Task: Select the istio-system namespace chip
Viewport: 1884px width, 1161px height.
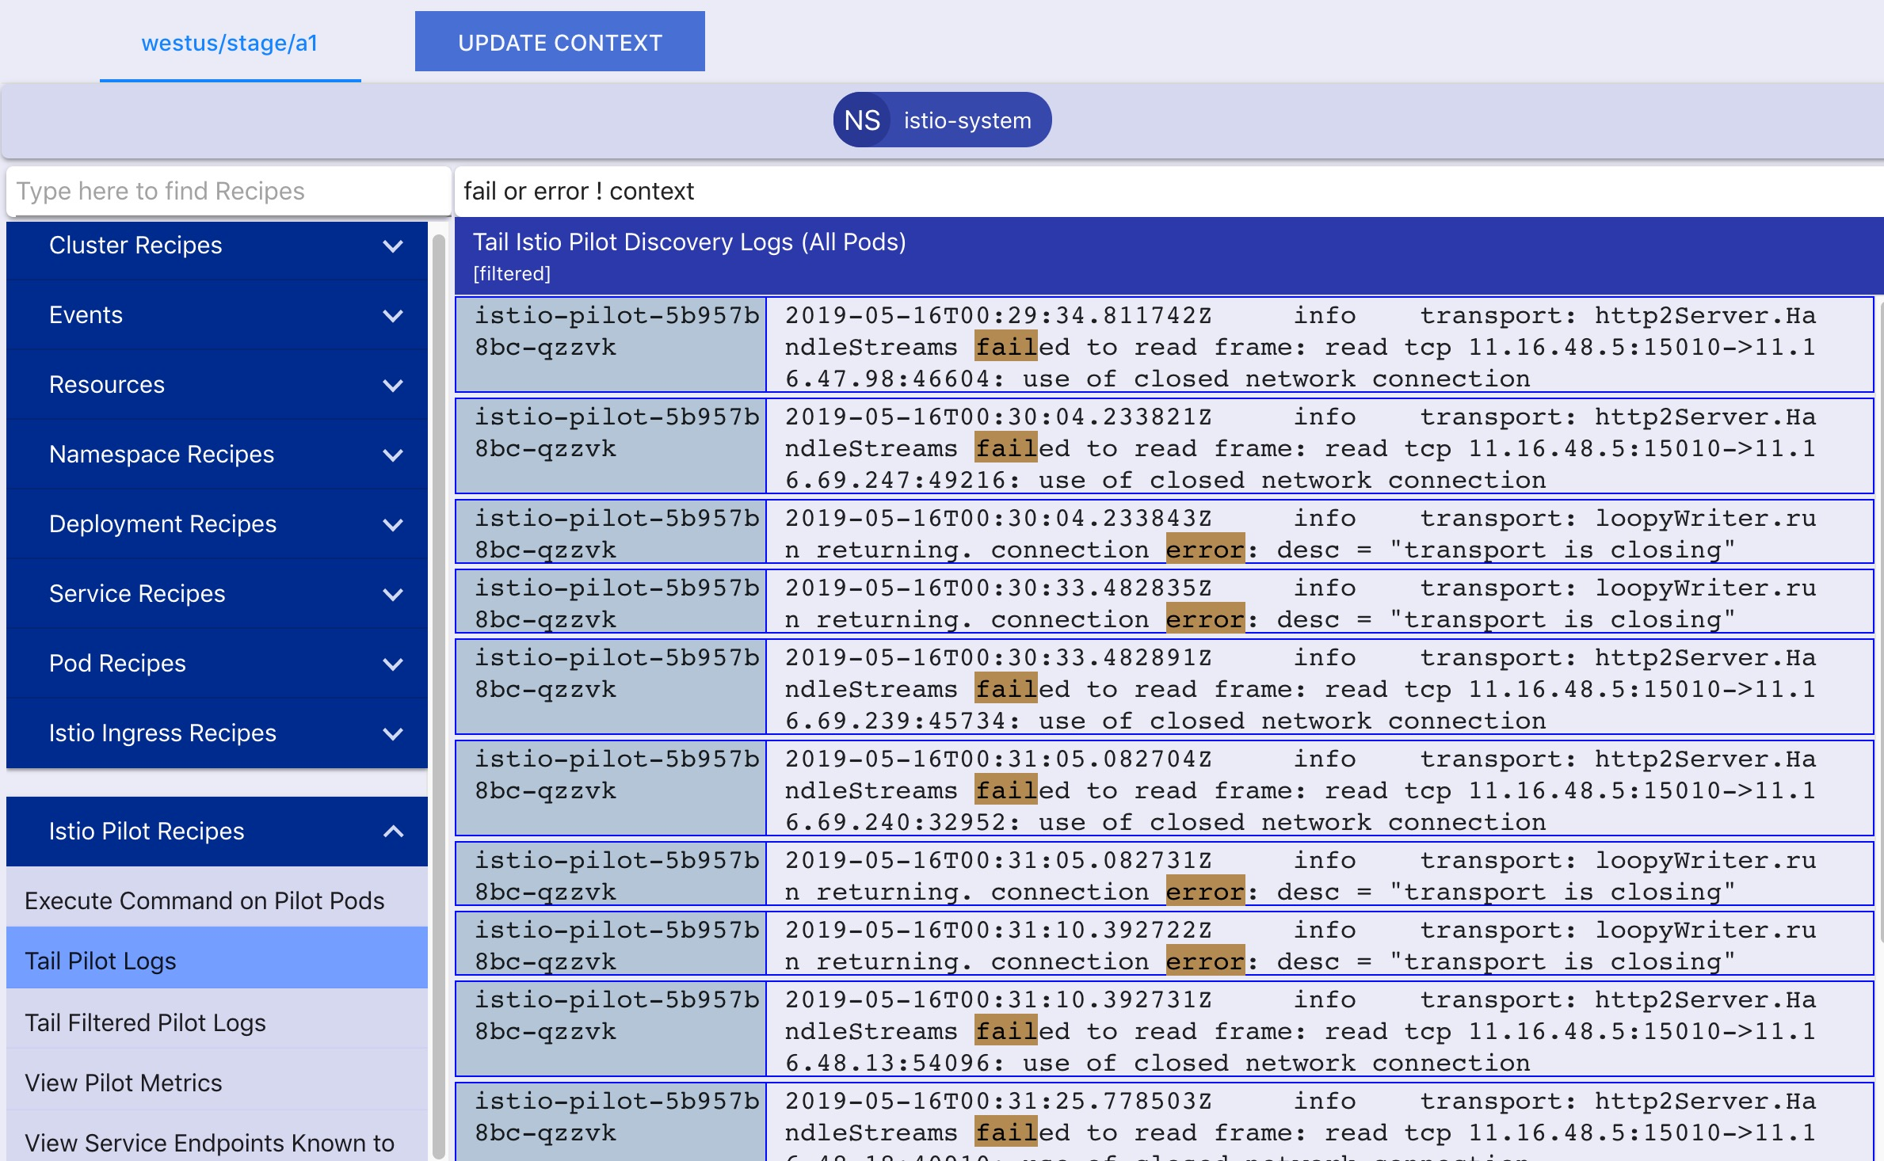Action: tap(967, 120)
